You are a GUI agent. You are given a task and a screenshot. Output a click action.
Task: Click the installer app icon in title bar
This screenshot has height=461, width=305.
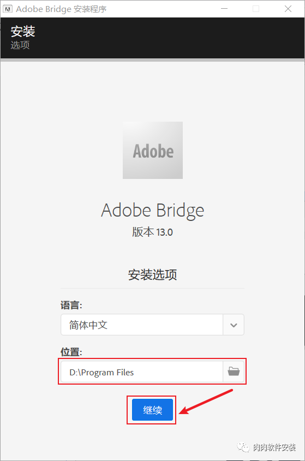[x=7, y=9]
